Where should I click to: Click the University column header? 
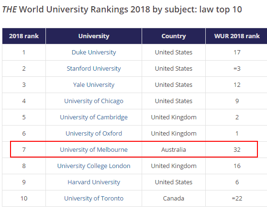coord(94,36)
